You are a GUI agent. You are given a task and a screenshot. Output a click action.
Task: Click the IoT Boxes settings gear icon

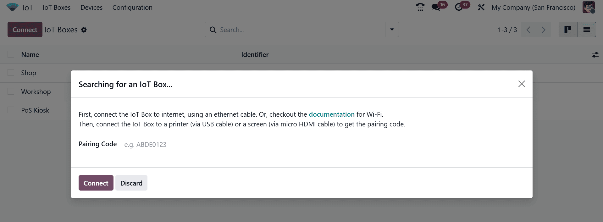tap(84, 30)
